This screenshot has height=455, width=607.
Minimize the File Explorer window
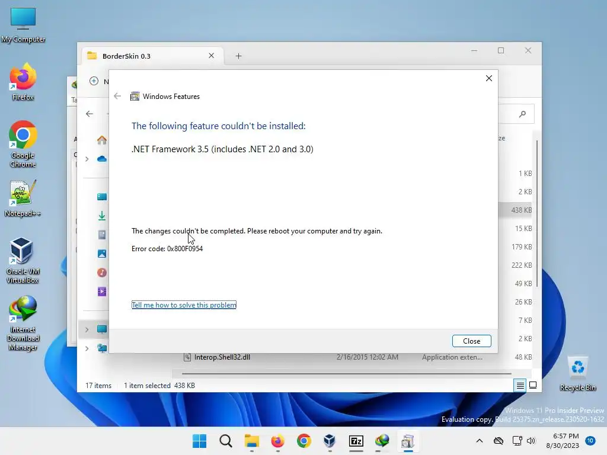[474, 51]
